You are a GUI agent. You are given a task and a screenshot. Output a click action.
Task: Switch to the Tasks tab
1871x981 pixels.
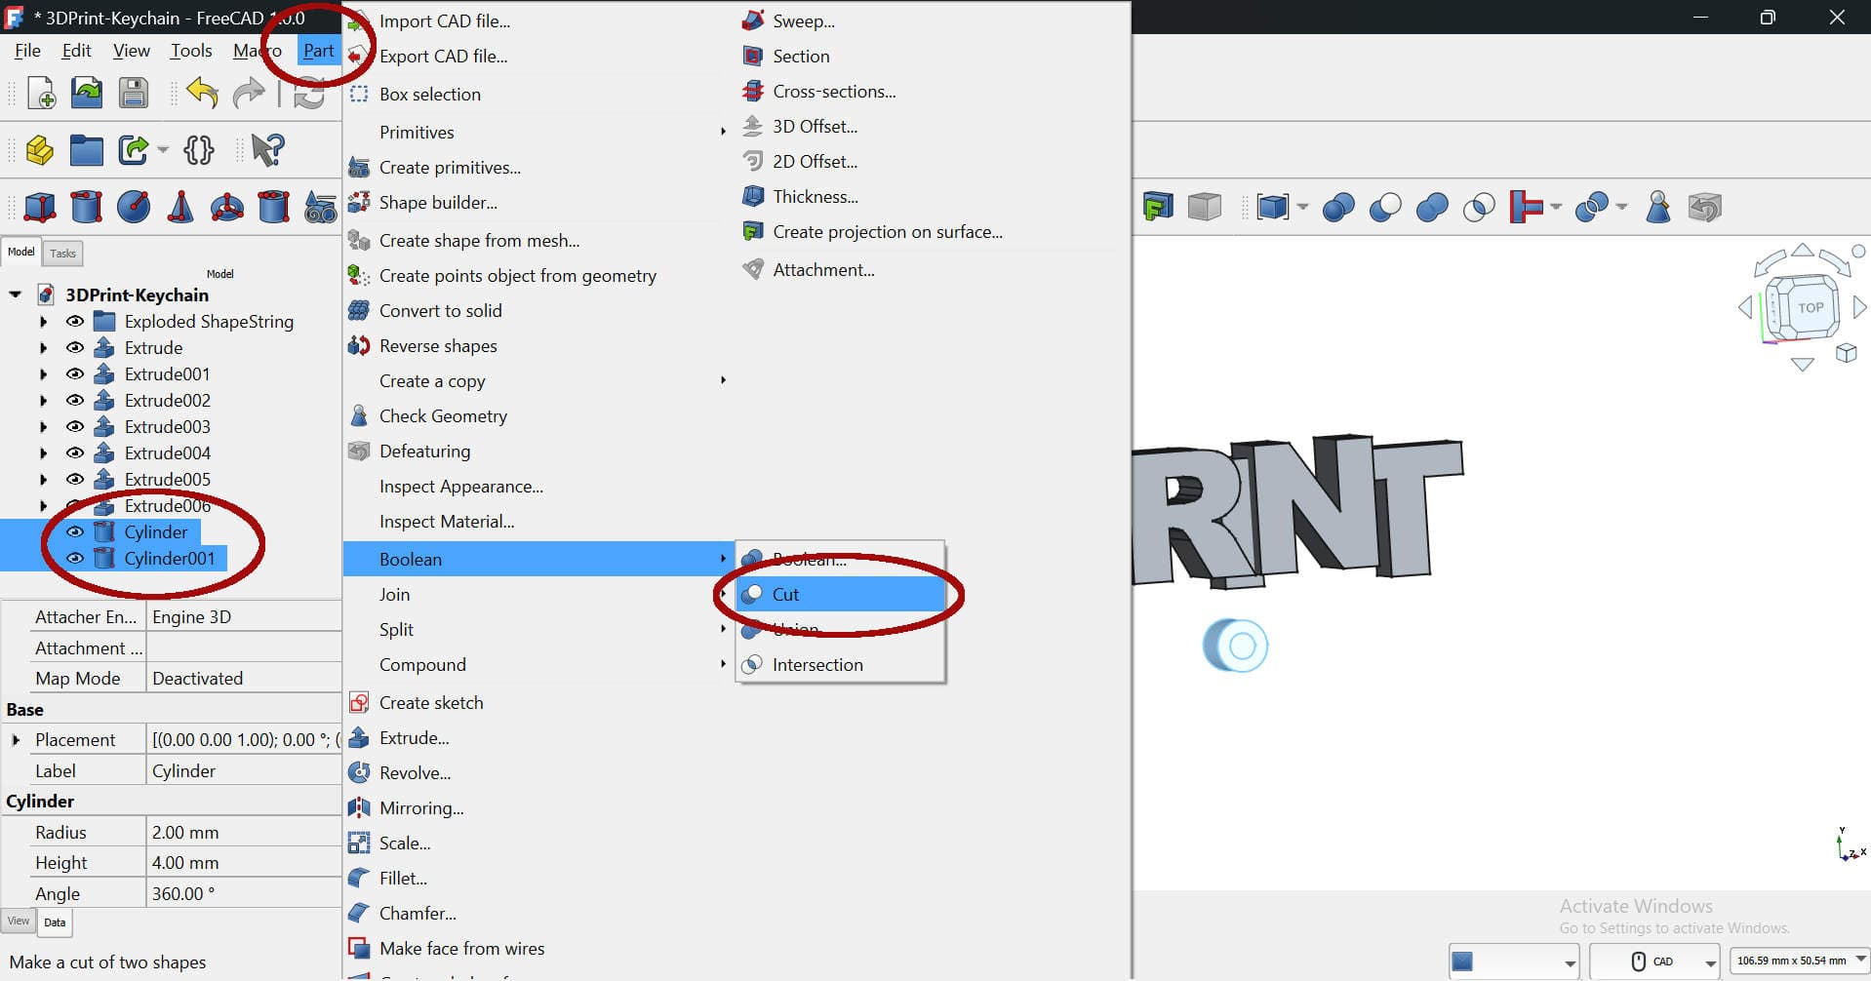pyautogui.click(x=62, y=254)
